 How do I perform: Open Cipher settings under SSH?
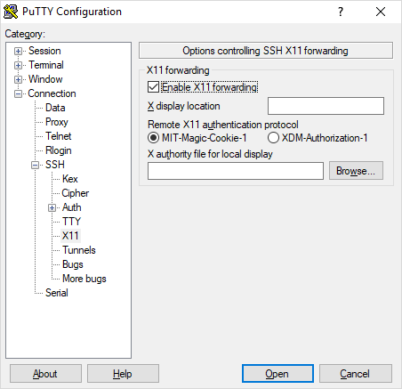point(76,193)
